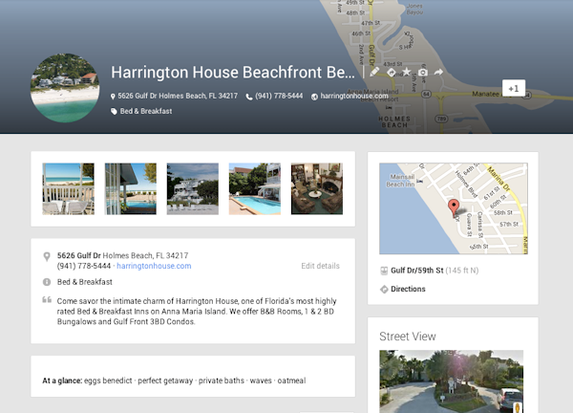The image size is (573, 413).
Task: Click the 'eggs benedict' at a glance term
Action: 108,380
